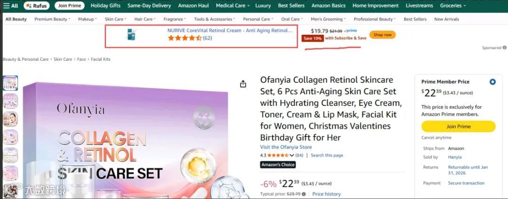Click the star rating on NURIVE ad
The height and width of the screenshot is (199, 508).
pos(185,38)
